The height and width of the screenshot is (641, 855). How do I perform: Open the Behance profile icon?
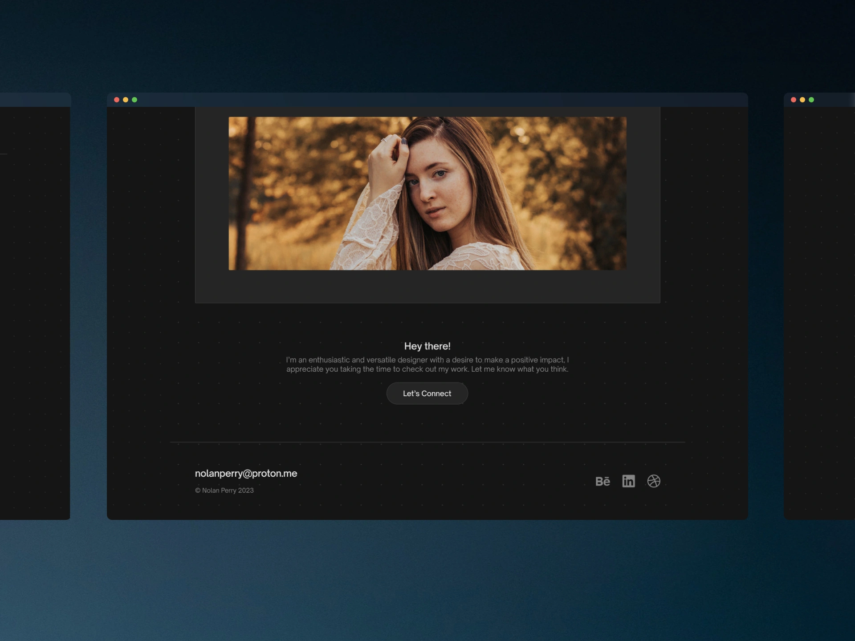click(x=603, y=481)
